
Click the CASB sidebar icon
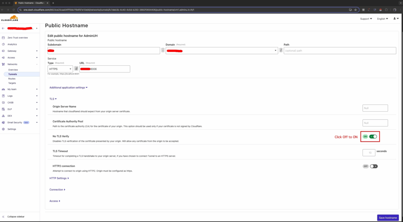[3, 102]
